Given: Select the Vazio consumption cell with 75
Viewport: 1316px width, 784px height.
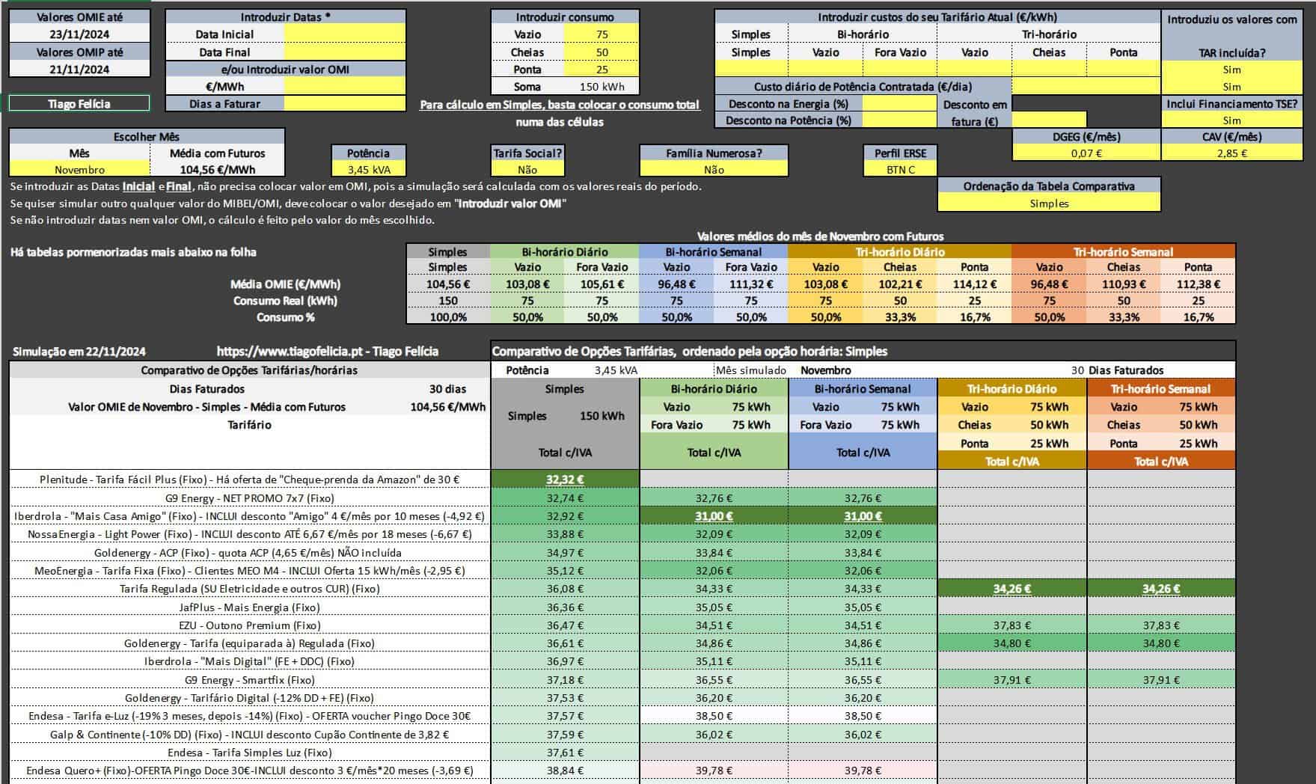Looking at the screenshot, I should 602,34.
